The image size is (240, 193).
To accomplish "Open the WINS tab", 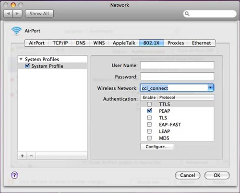I will click(99, 43).
